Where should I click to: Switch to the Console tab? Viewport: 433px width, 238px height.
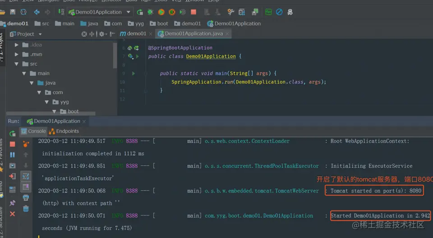tap(33, 131)
